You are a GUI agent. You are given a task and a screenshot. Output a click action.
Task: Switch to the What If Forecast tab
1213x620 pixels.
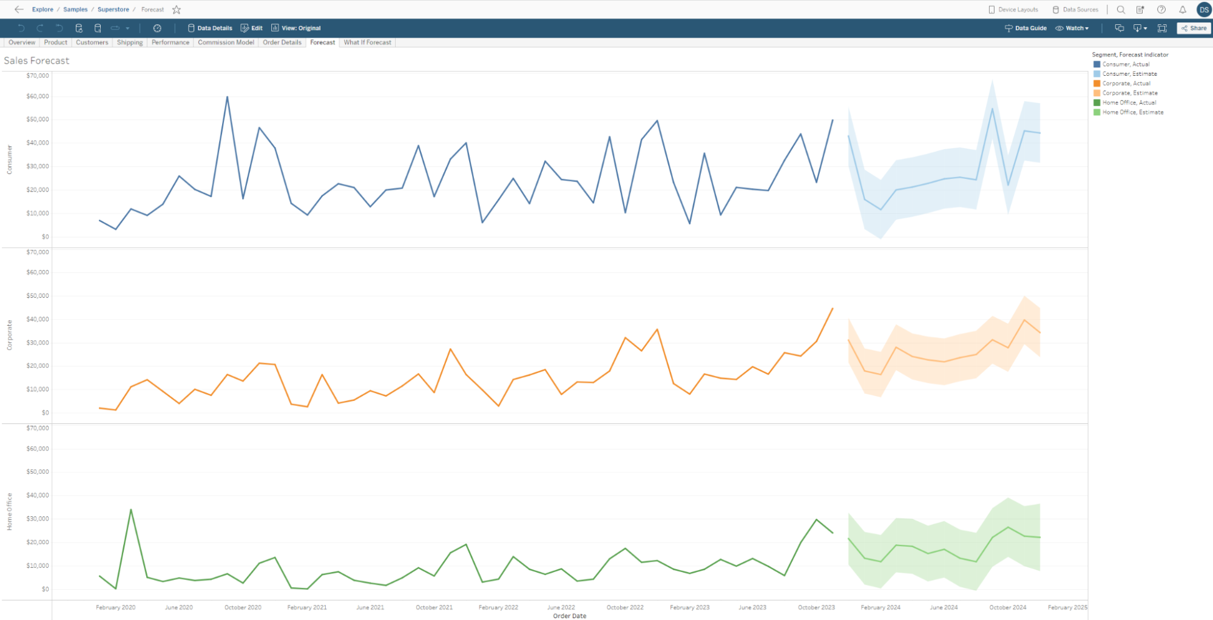(x=367, y=42)
